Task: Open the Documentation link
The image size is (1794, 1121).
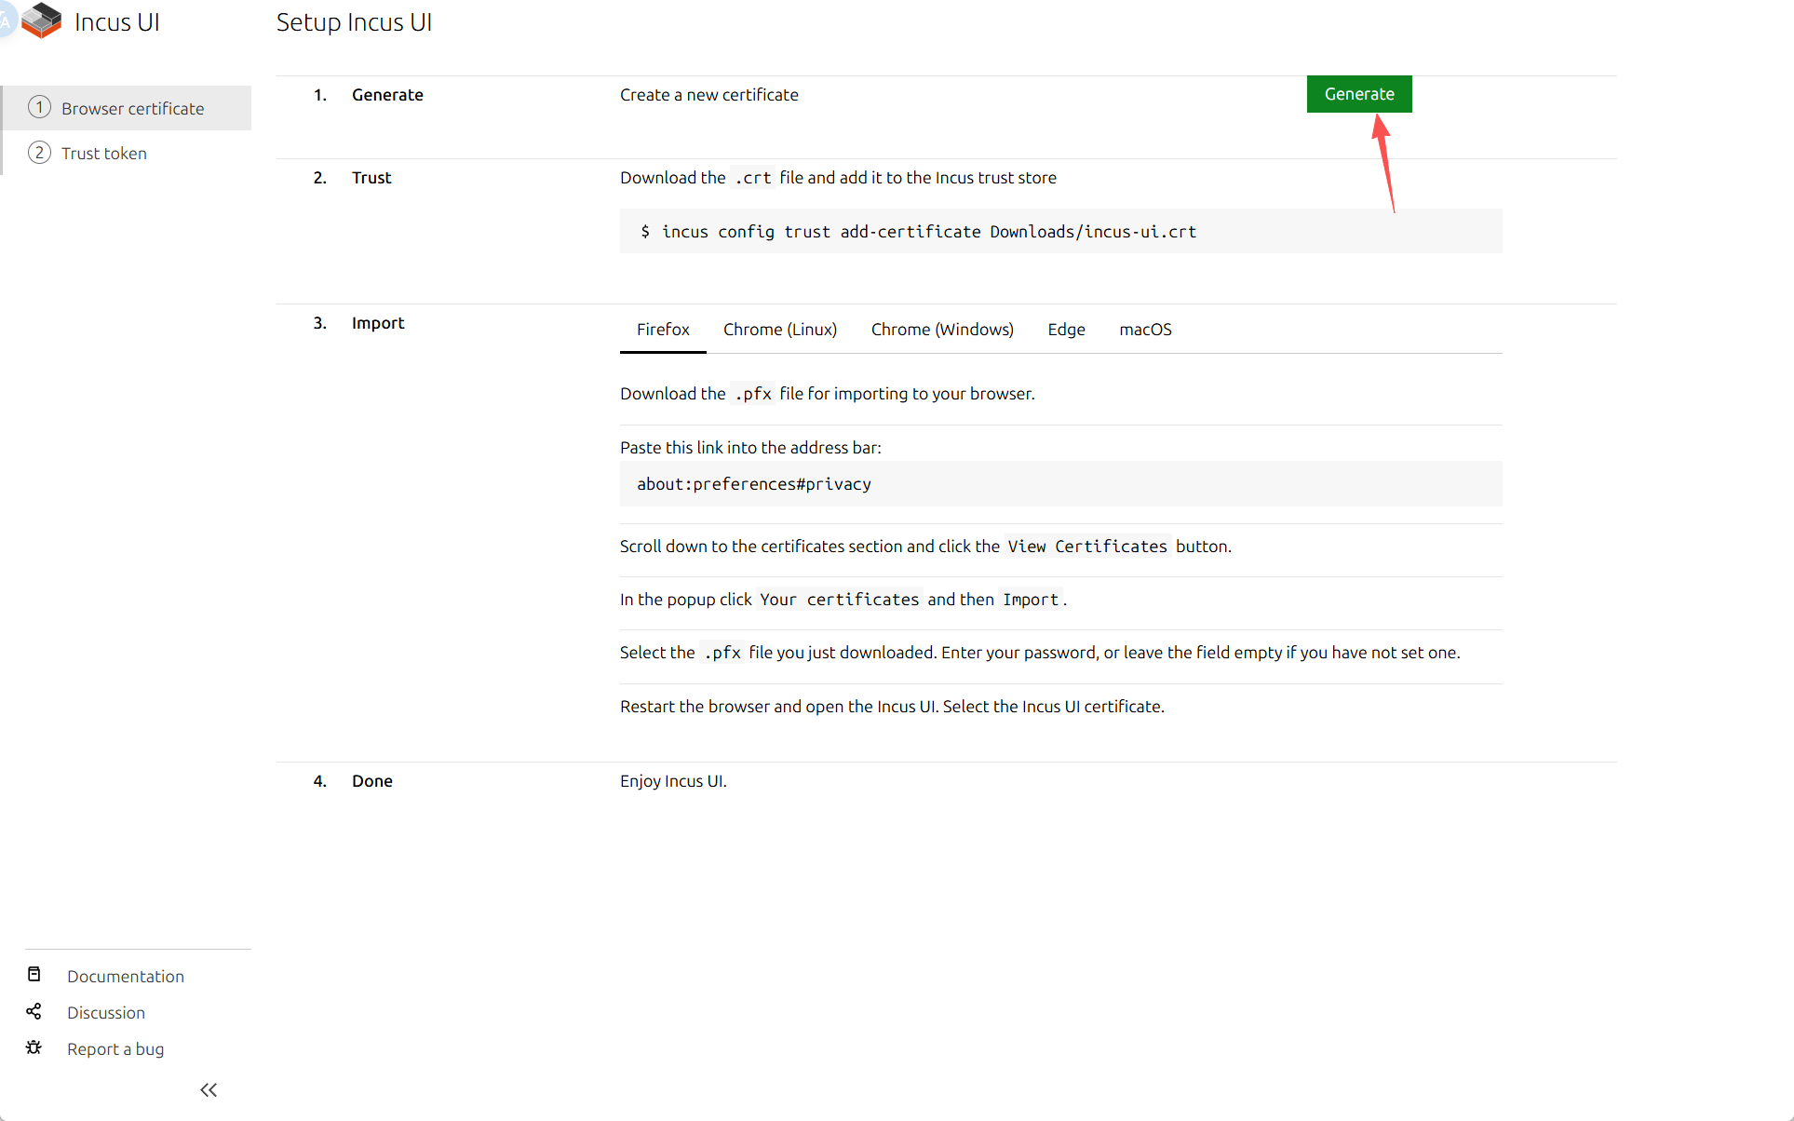Action: tap(126, 976)
